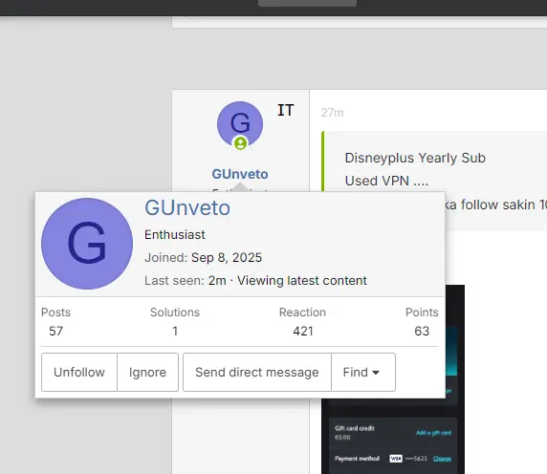Click the 'Viewing latest content' text
This screenshot has width=547, height=474.
coord(302,281)
